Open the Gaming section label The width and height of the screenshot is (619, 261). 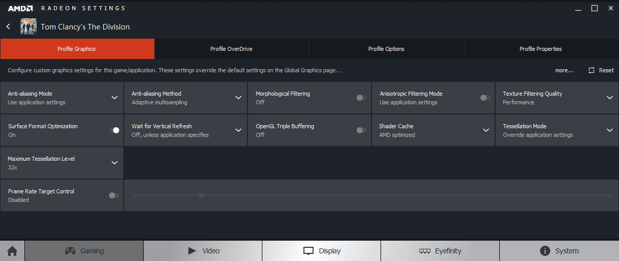click(x=92, y=251)
